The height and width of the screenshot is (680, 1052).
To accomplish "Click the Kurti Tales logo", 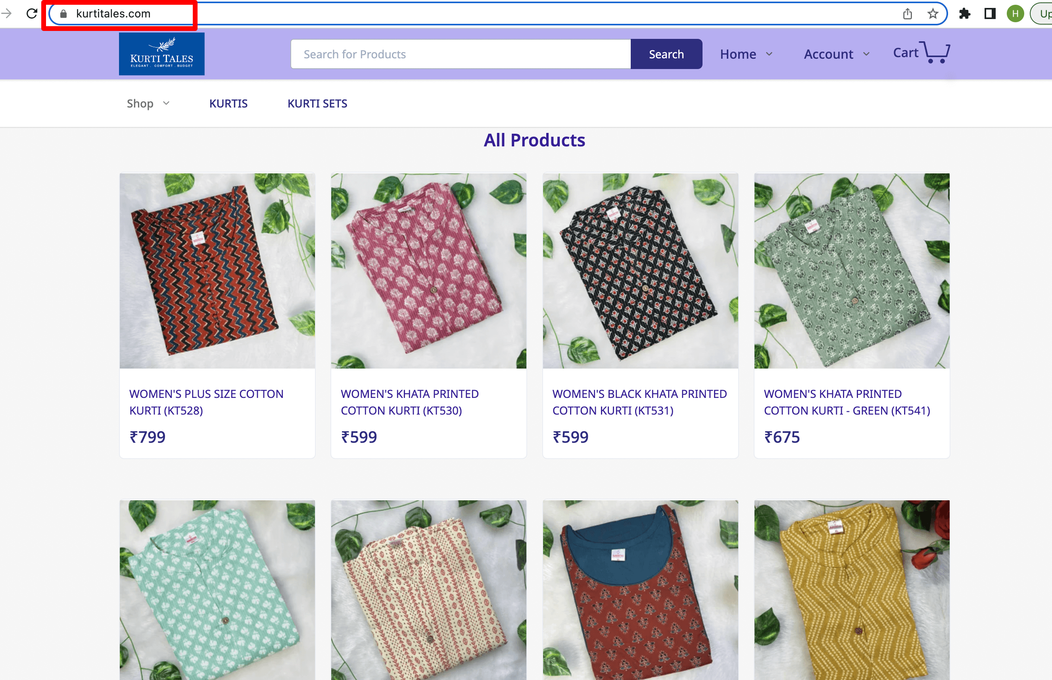I will pos(161,54).
